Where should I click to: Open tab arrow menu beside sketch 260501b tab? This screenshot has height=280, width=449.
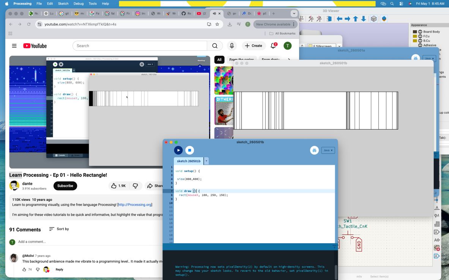[x=206, y=161]
